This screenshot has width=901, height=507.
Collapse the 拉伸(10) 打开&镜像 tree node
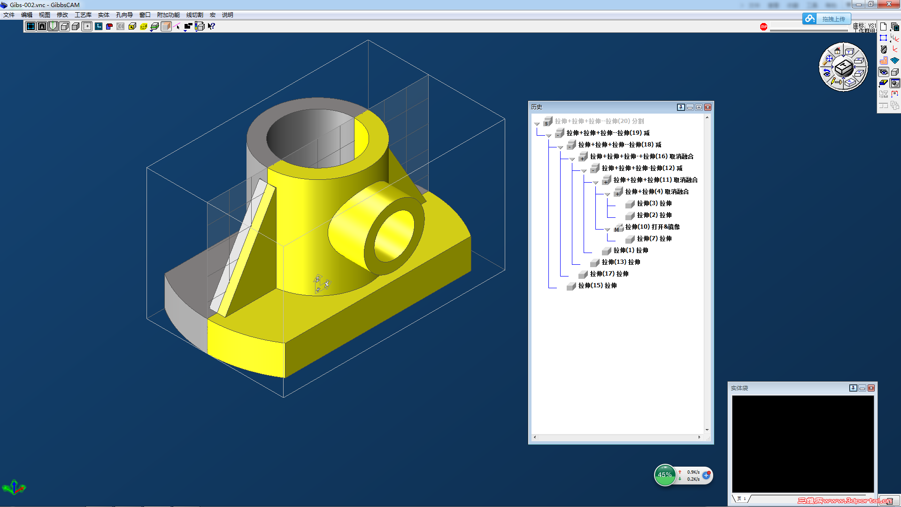coord(607,230)
